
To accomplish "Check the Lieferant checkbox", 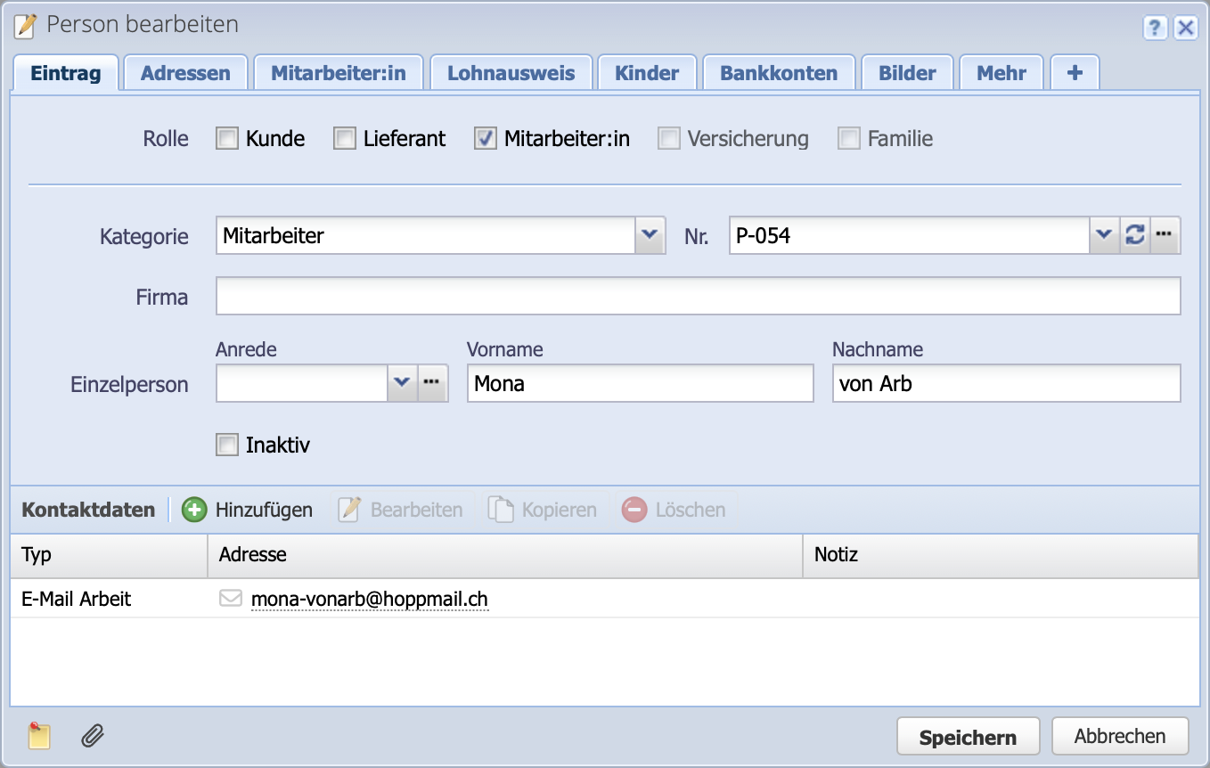I will (344, 139).
